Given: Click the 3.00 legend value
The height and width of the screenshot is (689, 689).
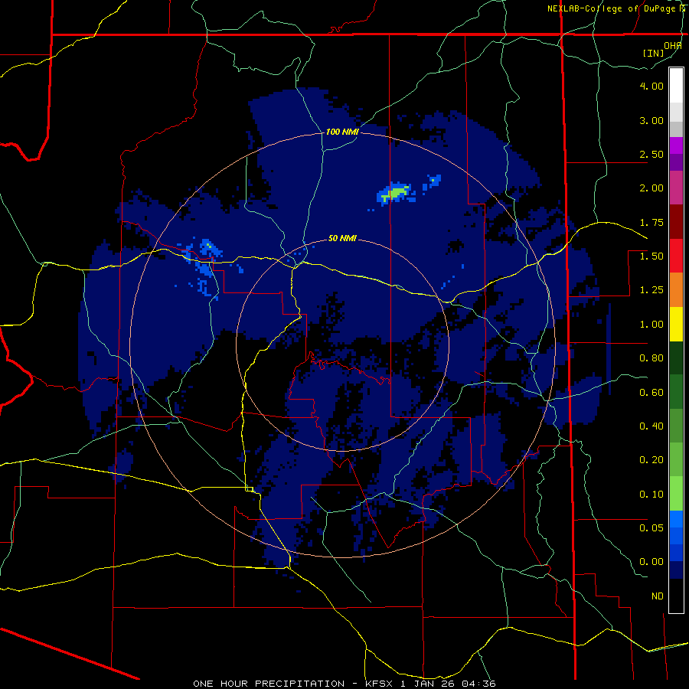Looking at the screenshot, I should click(x=651, y=120).
